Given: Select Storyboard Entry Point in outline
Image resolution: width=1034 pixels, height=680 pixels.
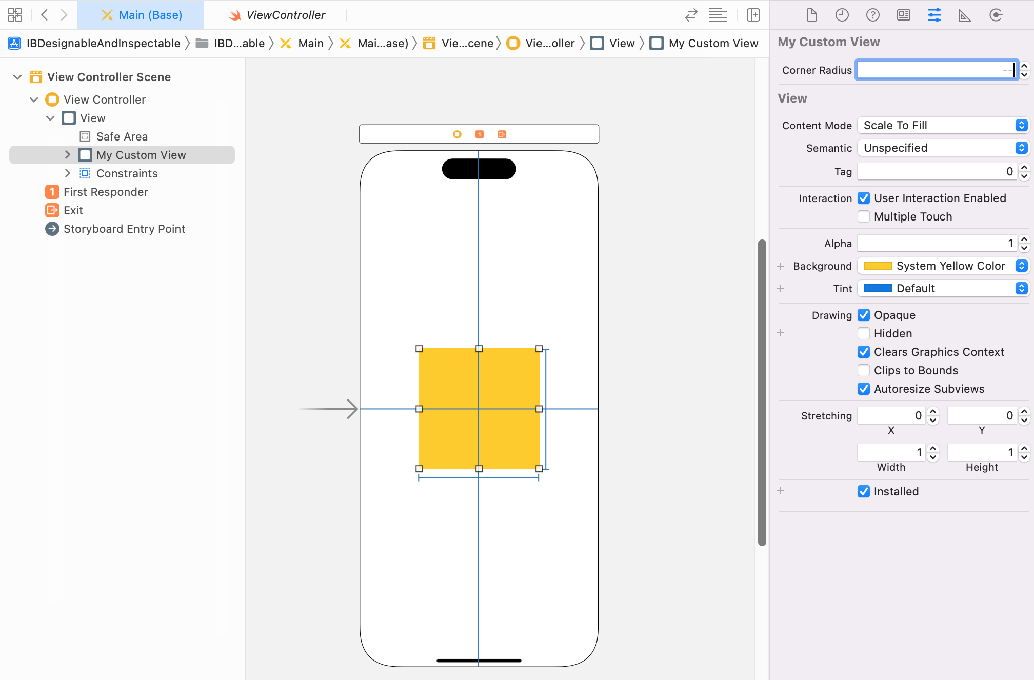Looking at the screenshot, I should 124,229.
